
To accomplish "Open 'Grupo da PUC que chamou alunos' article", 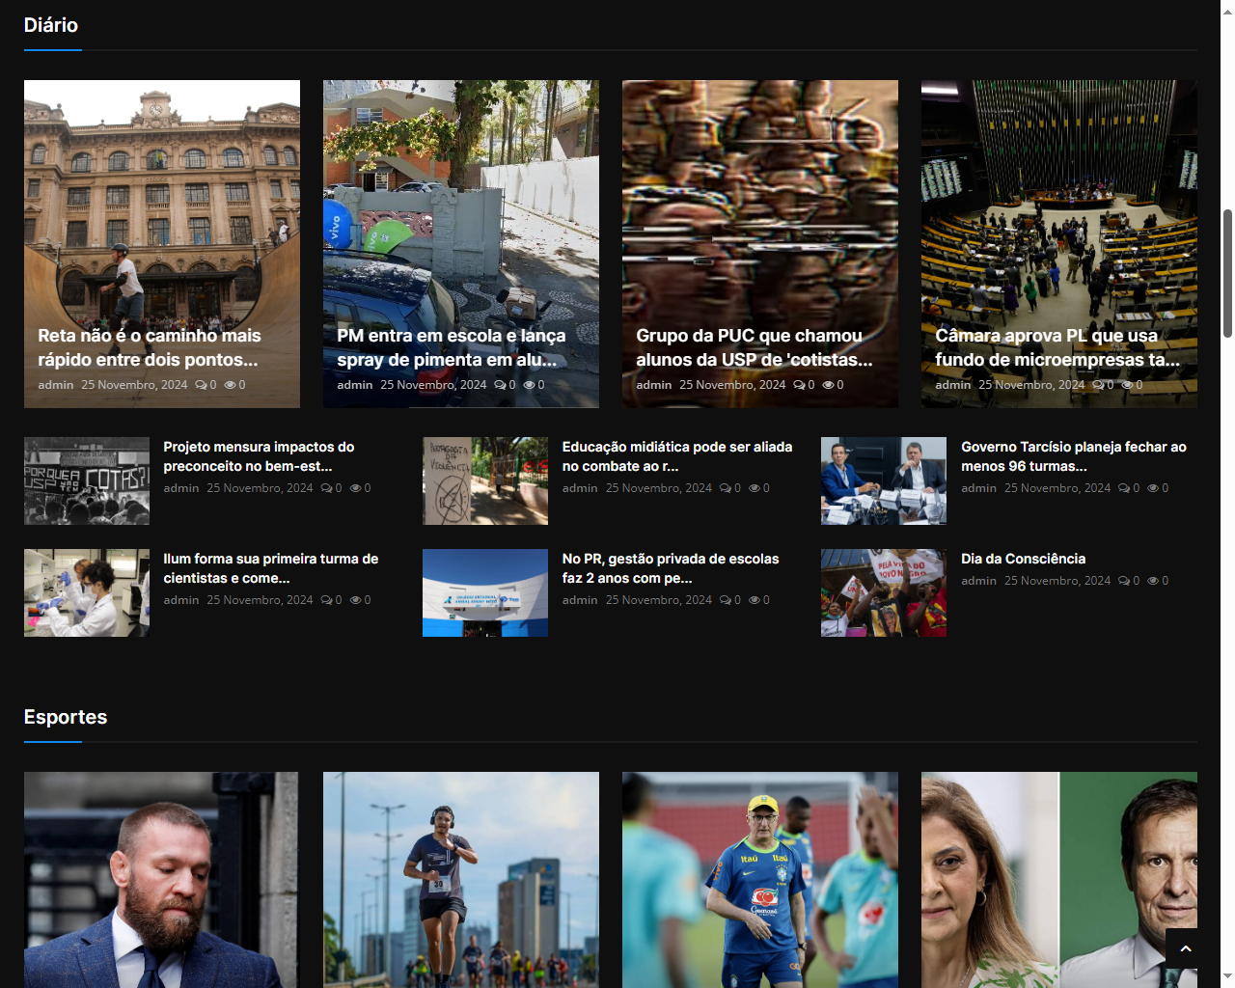I will (754, 347).
